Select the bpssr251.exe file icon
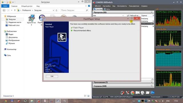Screen dimensions: 183x103 31,18
